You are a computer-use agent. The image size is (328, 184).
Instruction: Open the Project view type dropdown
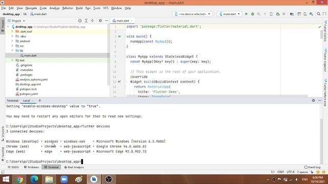16,20
